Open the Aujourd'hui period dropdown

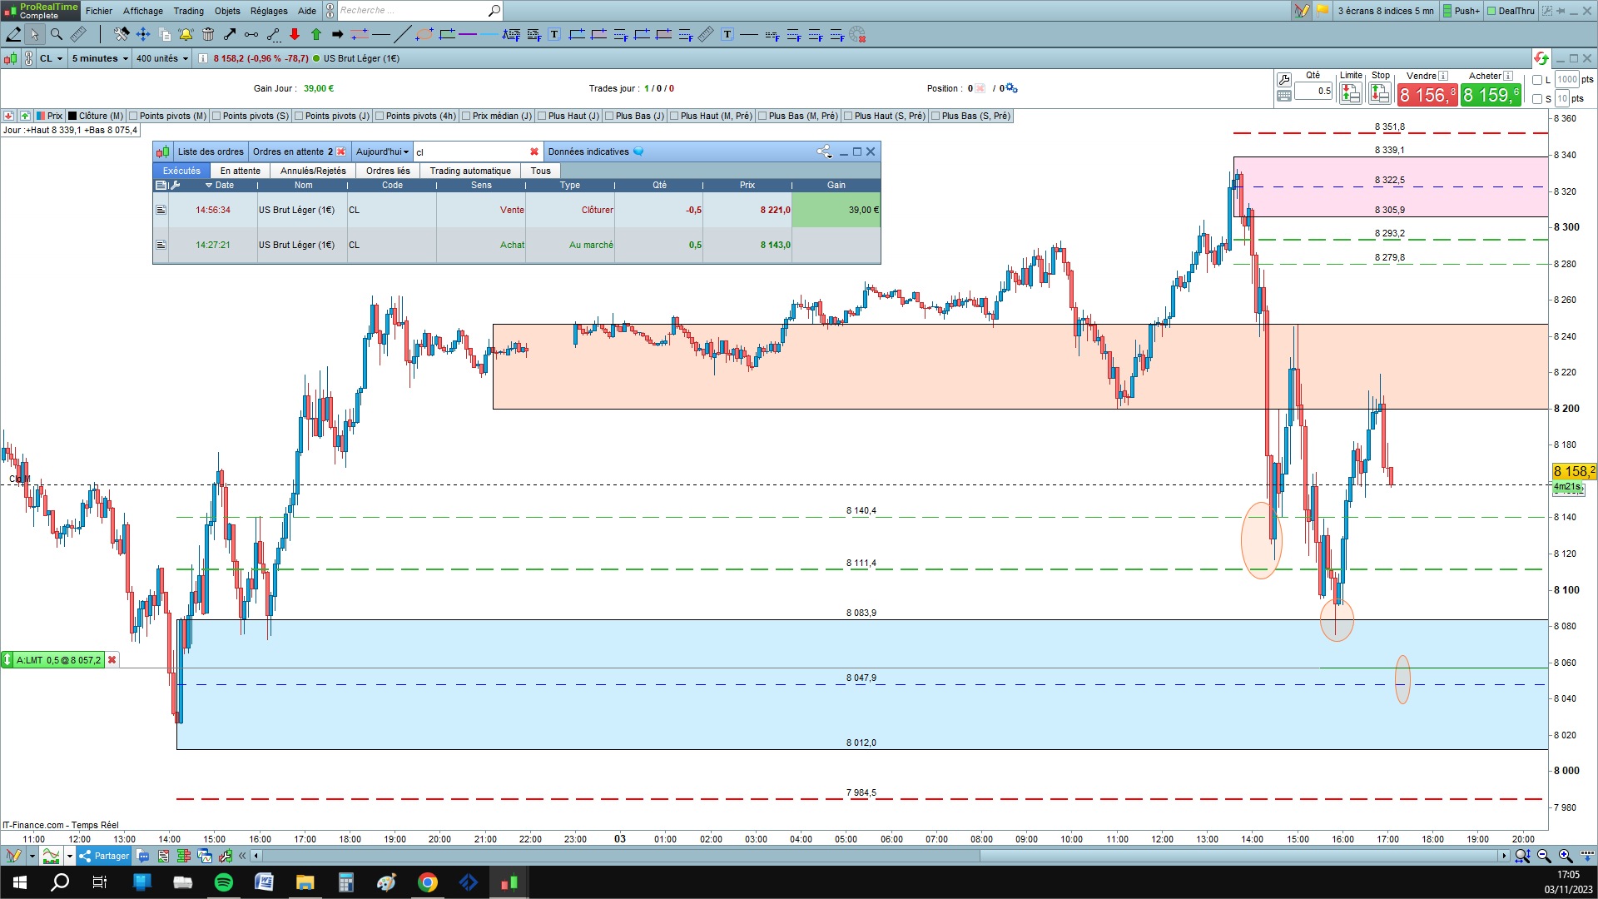point(382,151)
